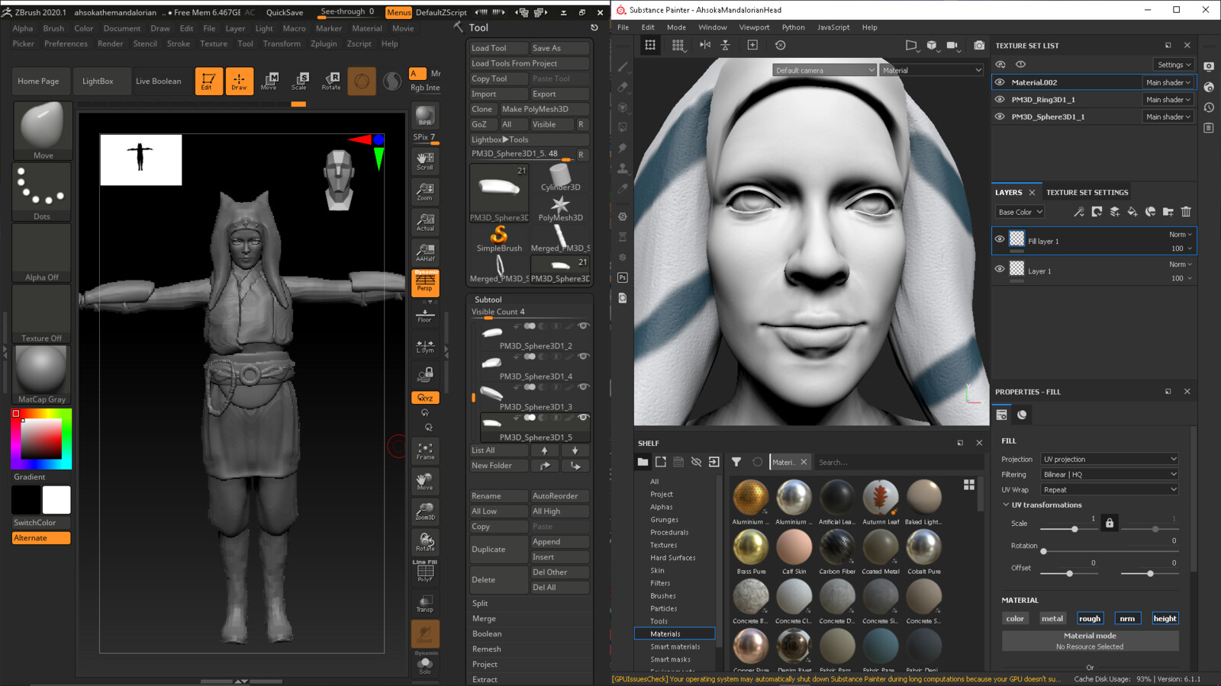This screenshot has height=686, width=1221.
Task: Hide the Material.002 texture set
Action: [1000, 82]
